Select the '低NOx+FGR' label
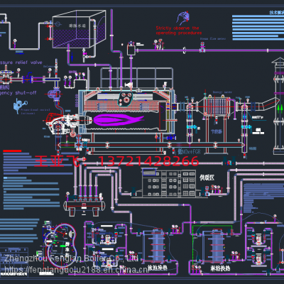 [x=189, y=151]
